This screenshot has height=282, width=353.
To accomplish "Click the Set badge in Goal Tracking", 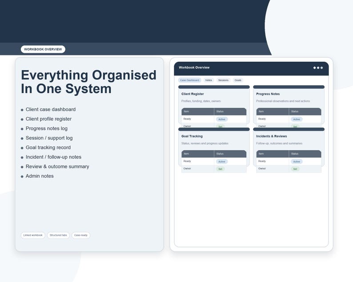I will 220,169.
